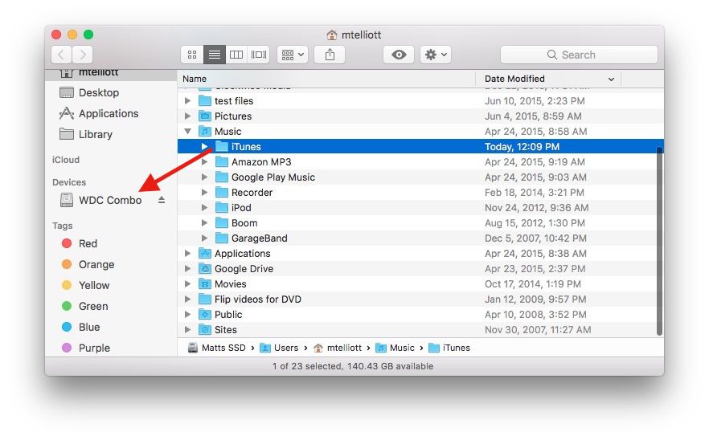Image resolution: width=709 pixels, height=440 pixels.
Task: Expand the Google Play Music folder
Action: point(204,177)
